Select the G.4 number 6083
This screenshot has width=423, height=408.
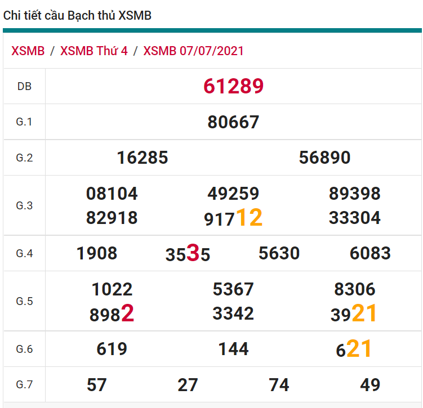click(370, 253)
